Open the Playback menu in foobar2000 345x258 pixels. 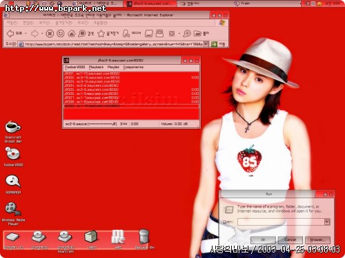(x=96, y=67)
